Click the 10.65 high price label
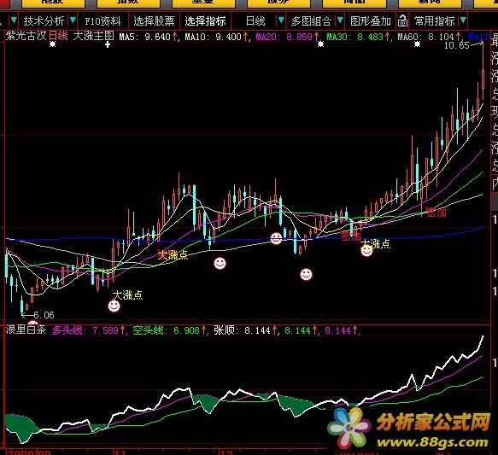498x455 pixels. pyautogui.click(x=457, y=45)
